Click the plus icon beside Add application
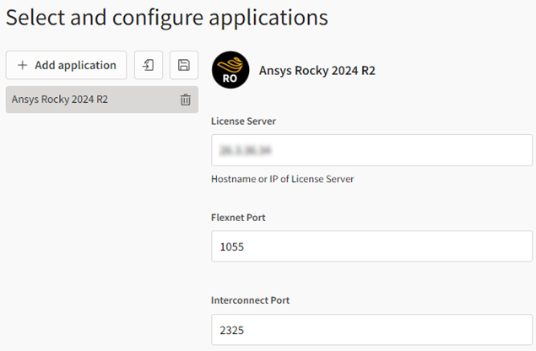Screen dimensions: 536x351 (x=22, y=65)
